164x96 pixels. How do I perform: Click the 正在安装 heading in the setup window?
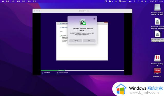(64, 27)
